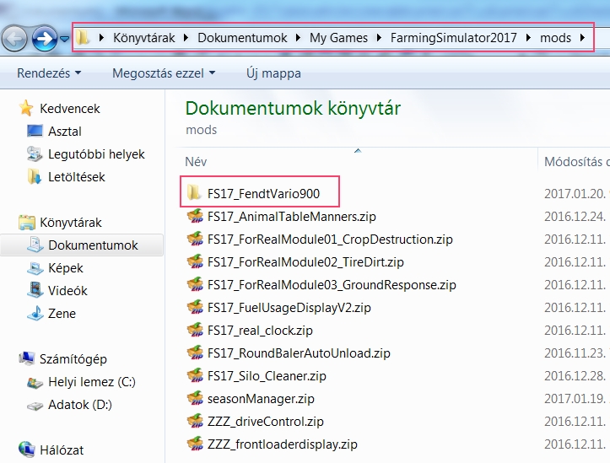This screenshot has height=463, width=610.
Task: Open the Rendezés toolbar menu
Action: (x=49, y=73)
